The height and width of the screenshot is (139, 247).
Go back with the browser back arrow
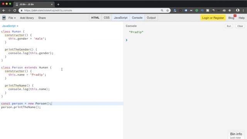pyautogui.click(x=4, y=10)
